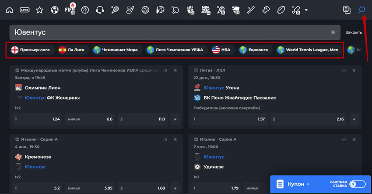Open the LIVE events section

pos(25,10)
